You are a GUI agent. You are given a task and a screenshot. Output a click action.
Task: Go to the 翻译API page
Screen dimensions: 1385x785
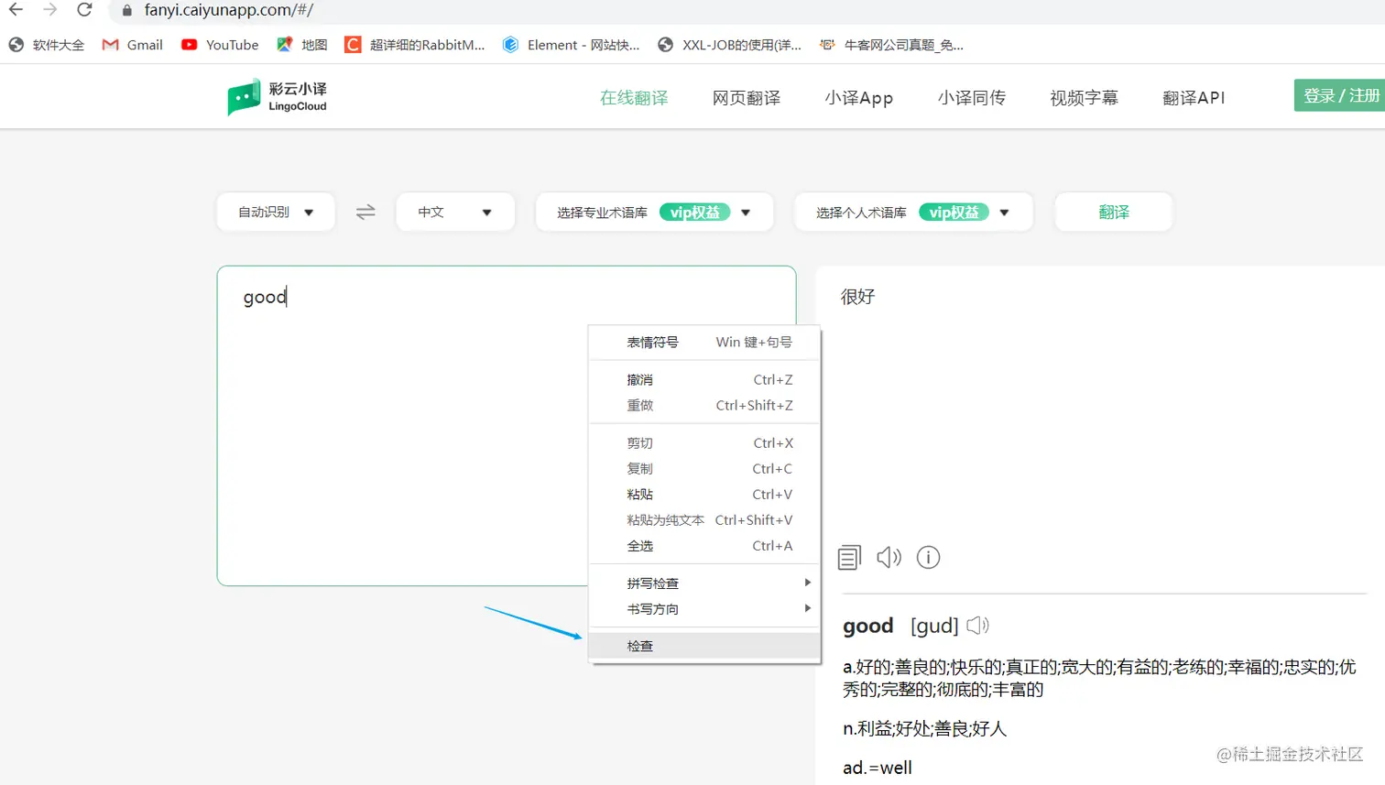coord(1194,98)
